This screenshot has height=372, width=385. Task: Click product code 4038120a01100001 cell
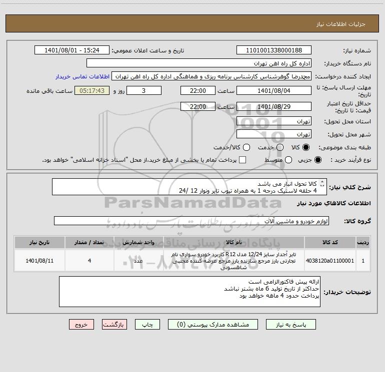tap(330, 261)
